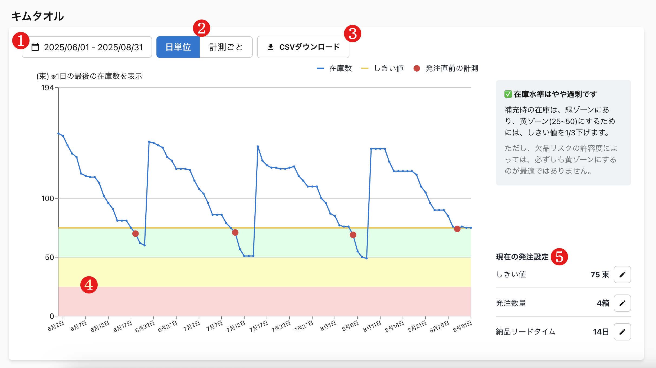Click the red order point near 8月6日
This screenshot has width=656, height=368.
(x=353, y=235)
